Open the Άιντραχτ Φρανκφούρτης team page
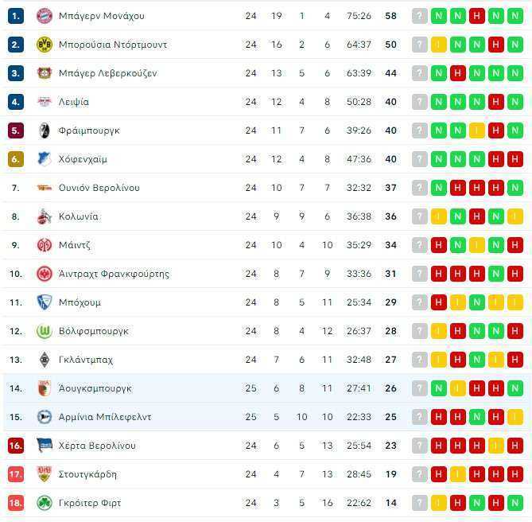 (x=114, y=274)
